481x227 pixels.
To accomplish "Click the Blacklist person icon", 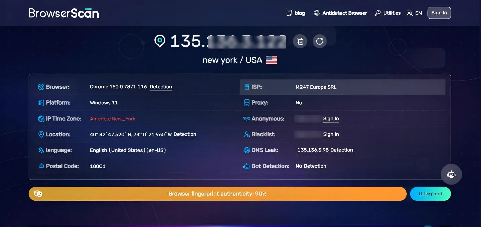I will (x=247, y=134).
